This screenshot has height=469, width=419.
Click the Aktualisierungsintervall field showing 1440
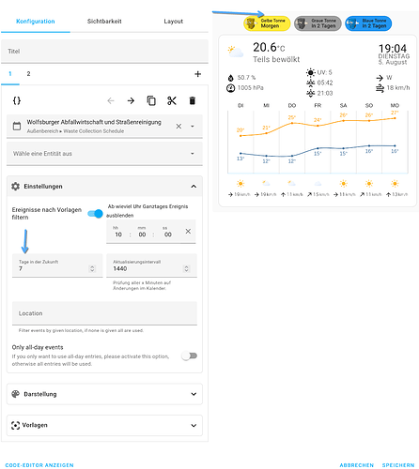click(x=151, y=265)
